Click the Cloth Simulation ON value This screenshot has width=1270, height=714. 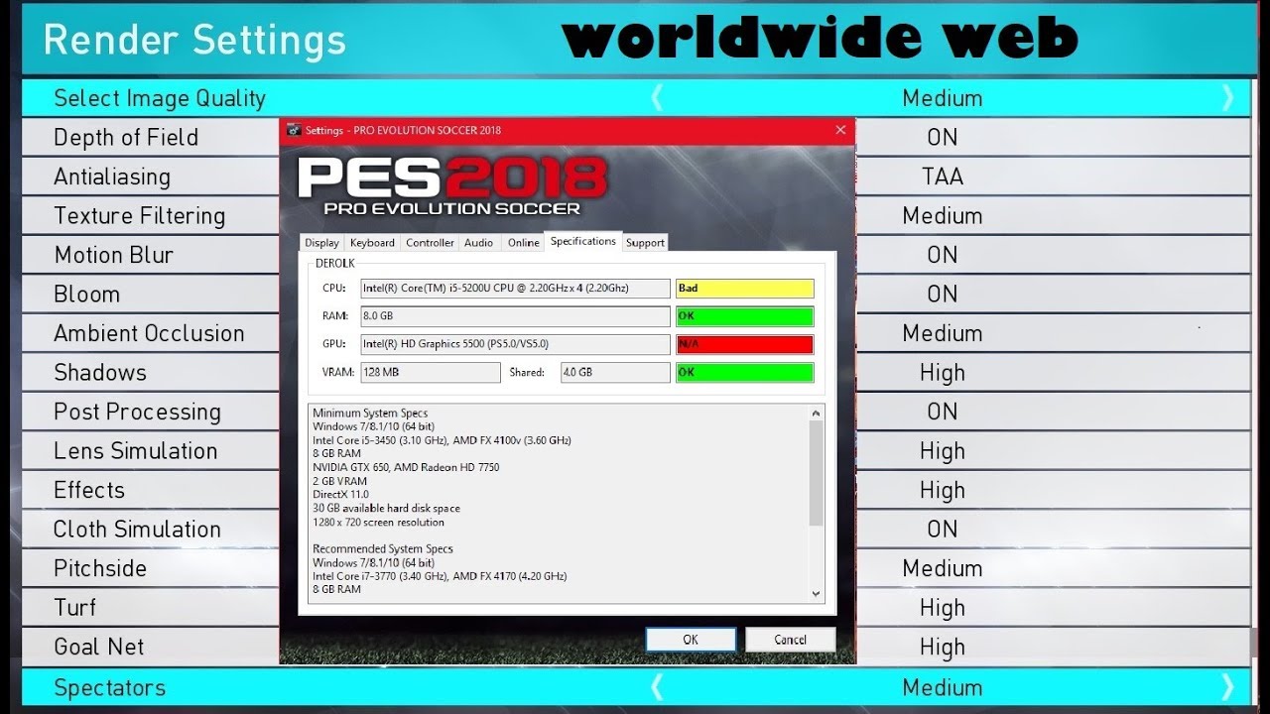click(943, 529)
